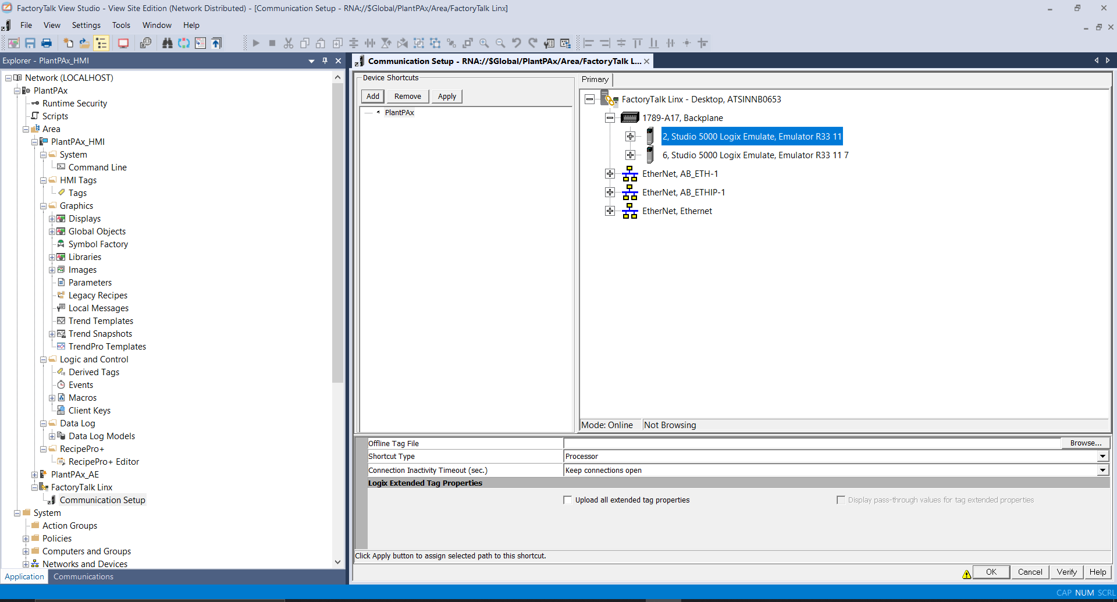
Task: Click the Explorer scroll up arrow
Action: pyautogui.click(x=337, y=77)
